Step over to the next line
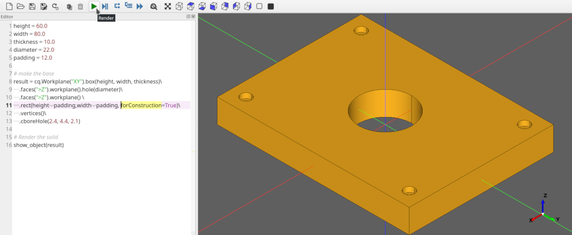The image size is (572, 235). pos(117,6)
